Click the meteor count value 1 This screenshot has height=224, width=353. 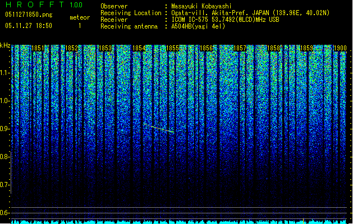coord(80,26)
